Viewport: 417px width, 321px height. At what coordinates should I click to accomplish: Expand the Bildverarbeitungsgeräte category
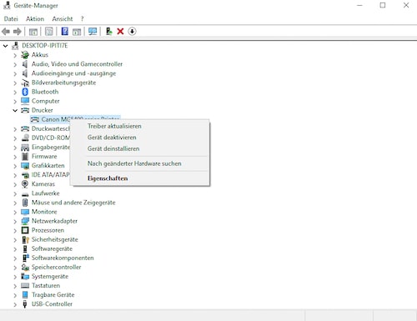coord(15,83)
